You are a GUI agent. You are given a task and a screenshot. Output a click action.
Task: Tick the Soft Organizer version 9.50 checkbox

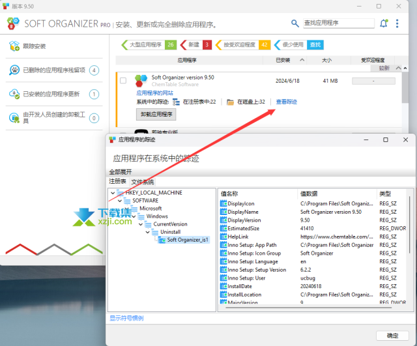coord(123,81)
